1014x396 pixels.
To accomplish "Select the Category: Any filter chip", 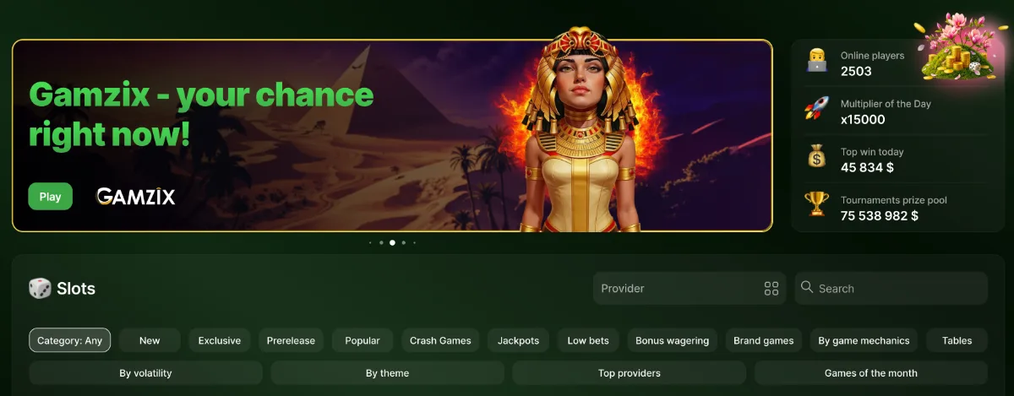I will tap(70, 340).
